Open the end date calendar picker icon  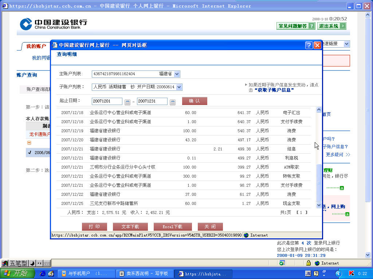click(x=173, y=102)
